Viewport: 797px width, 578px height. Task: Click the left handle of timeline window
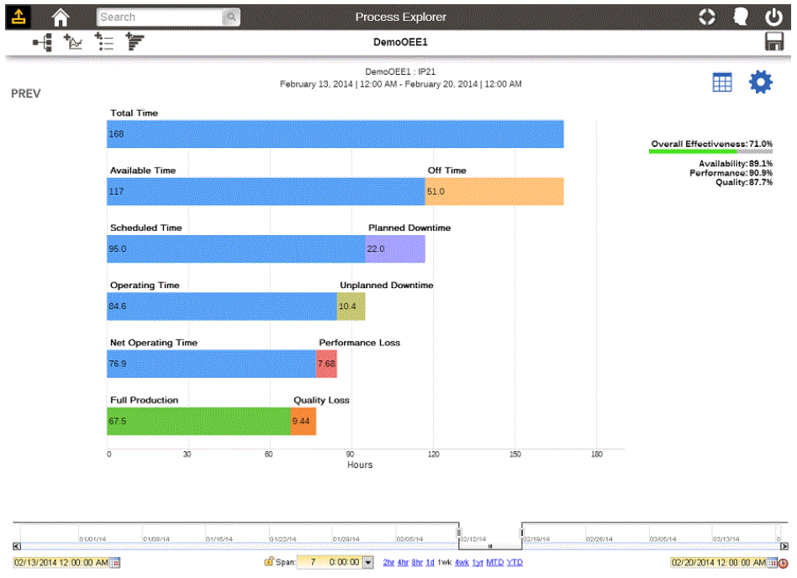click(x=459, y=533)
